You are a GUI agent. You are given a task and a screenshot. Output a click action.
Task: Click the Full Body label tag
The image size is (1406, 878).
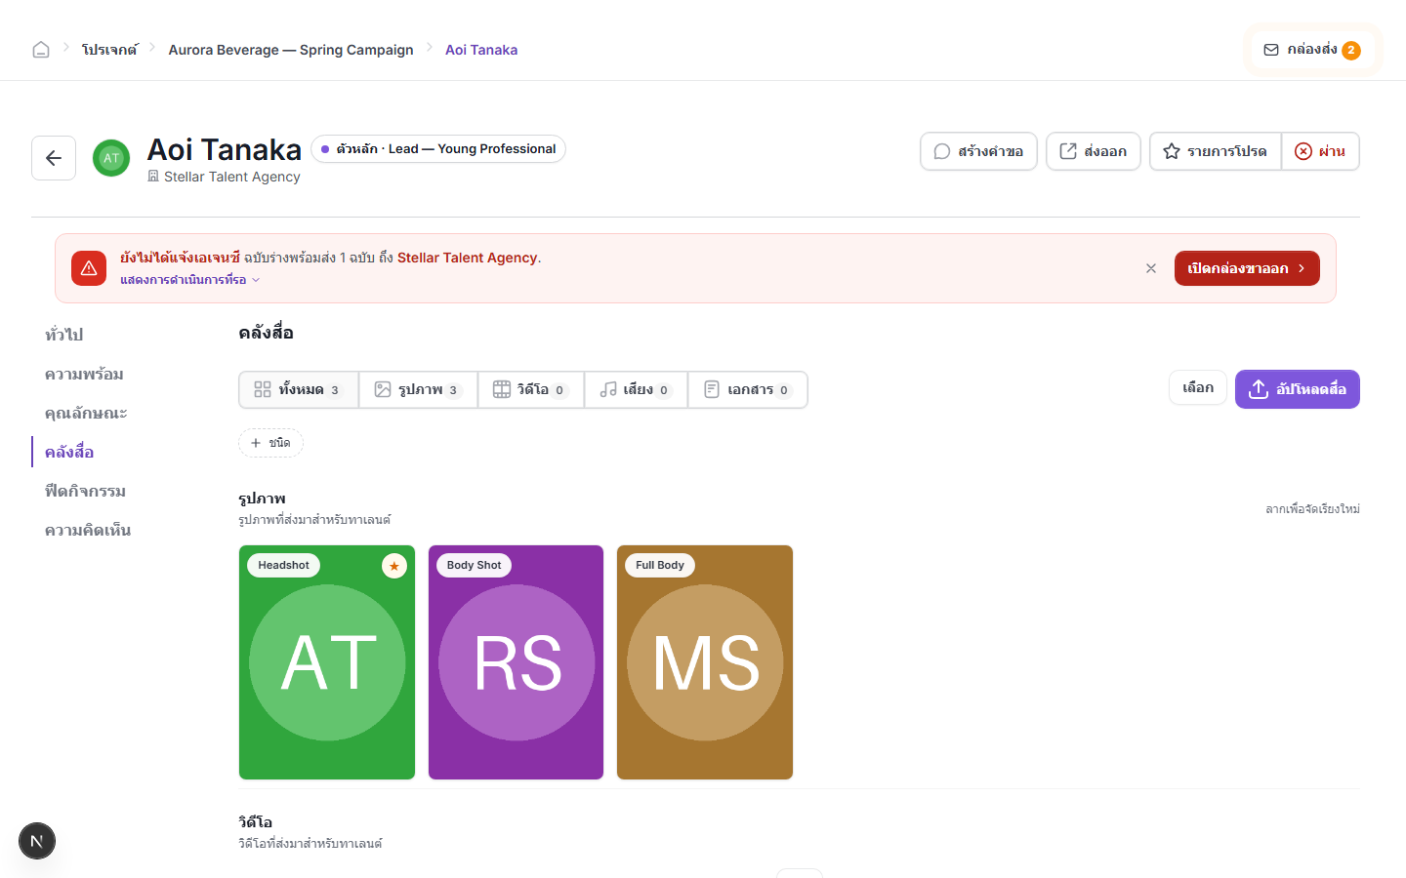click(x=660, y=565)
